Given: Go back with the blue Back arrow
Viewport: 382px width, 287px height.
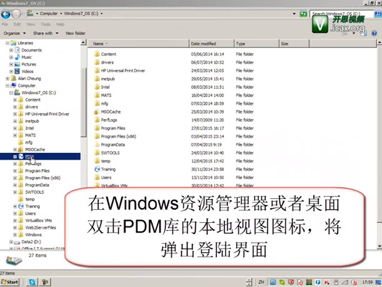Looking at the screenshot, I should 6,14.
